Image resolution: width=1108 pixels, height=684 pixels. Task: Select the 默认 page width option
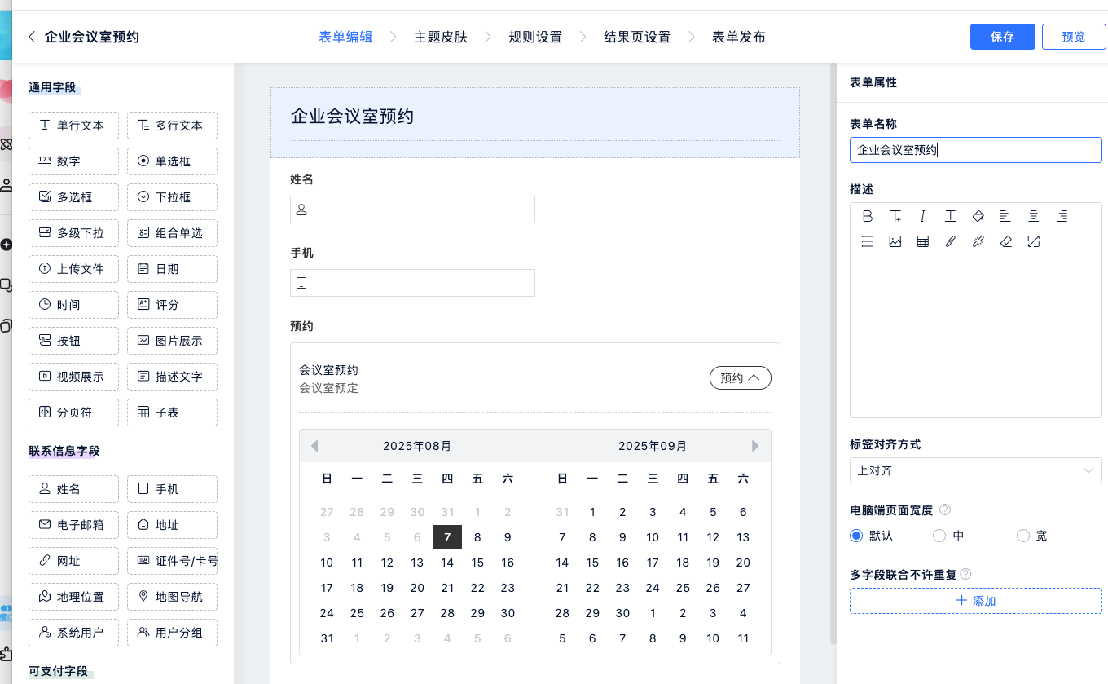[856, 536]
